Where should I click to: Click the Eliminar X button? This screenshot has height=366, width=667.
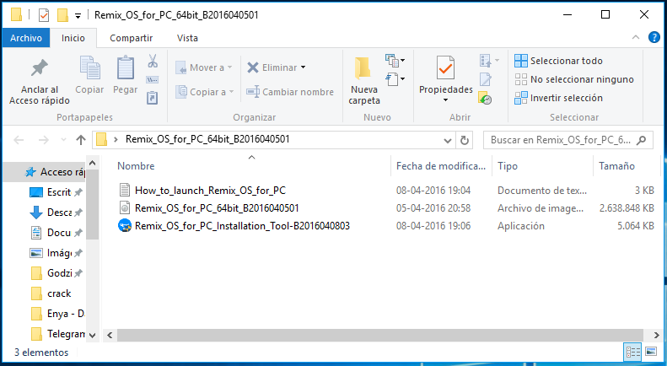click(272, 67)
